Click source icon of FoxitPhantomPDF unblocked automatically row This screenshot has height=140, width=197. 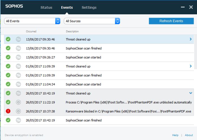point(18,102)
